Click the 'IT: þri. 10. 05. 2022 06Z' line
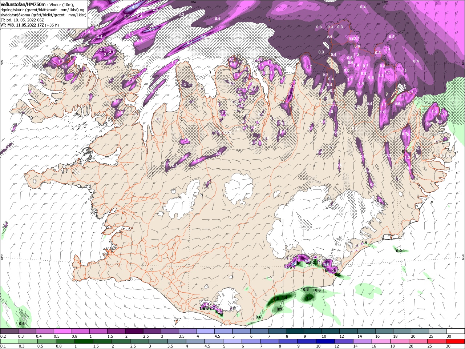This screenshot has height=349, width=465. 22,20
